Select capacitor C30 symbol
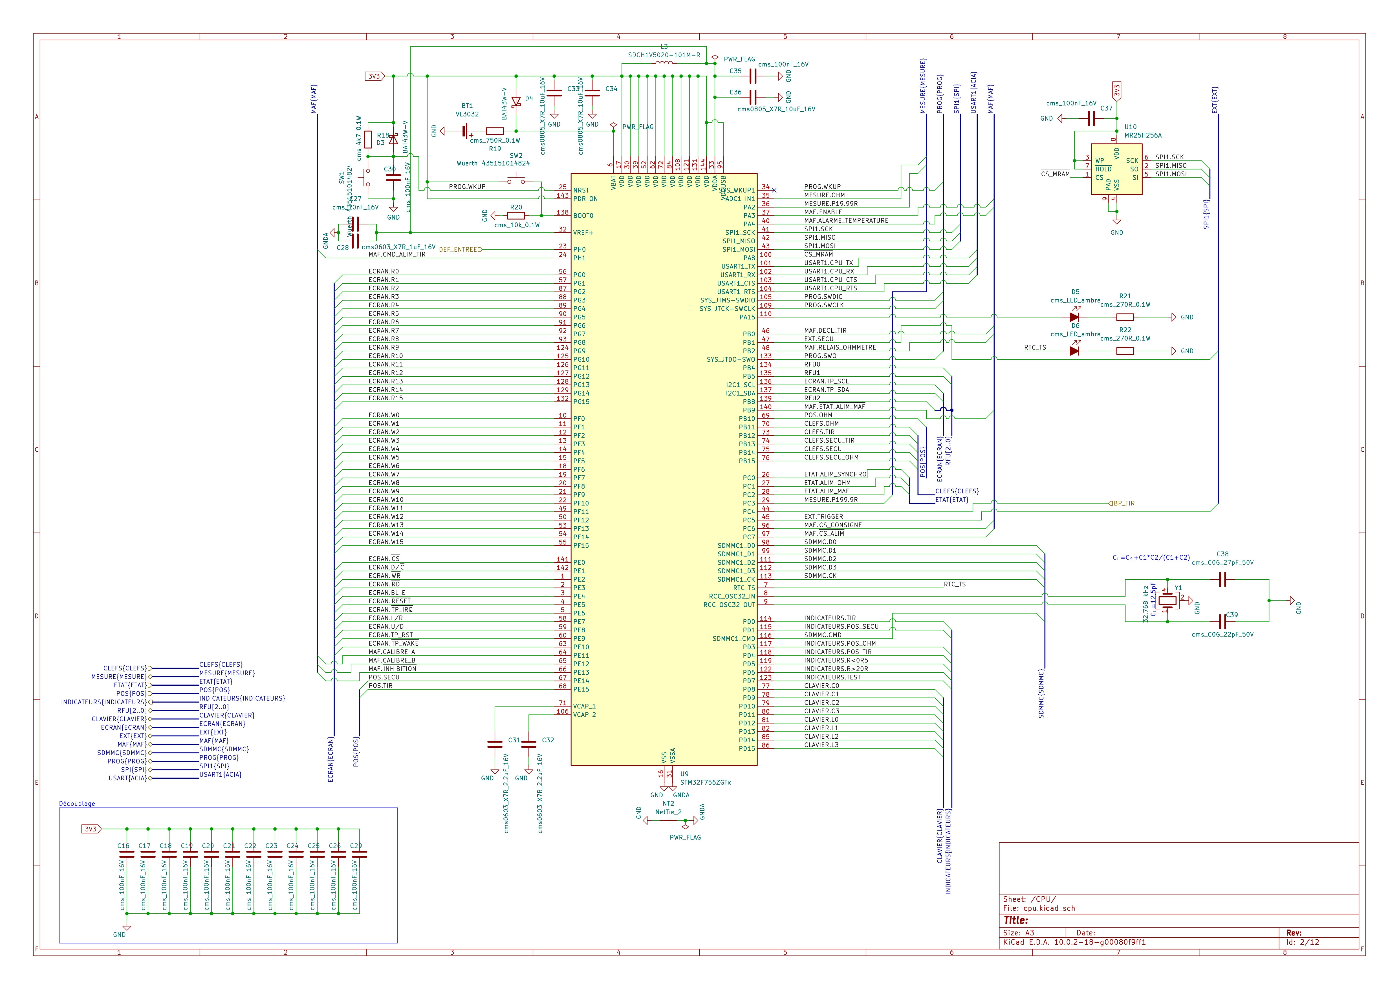The image size is (1399, 989). tap(393, 178)
